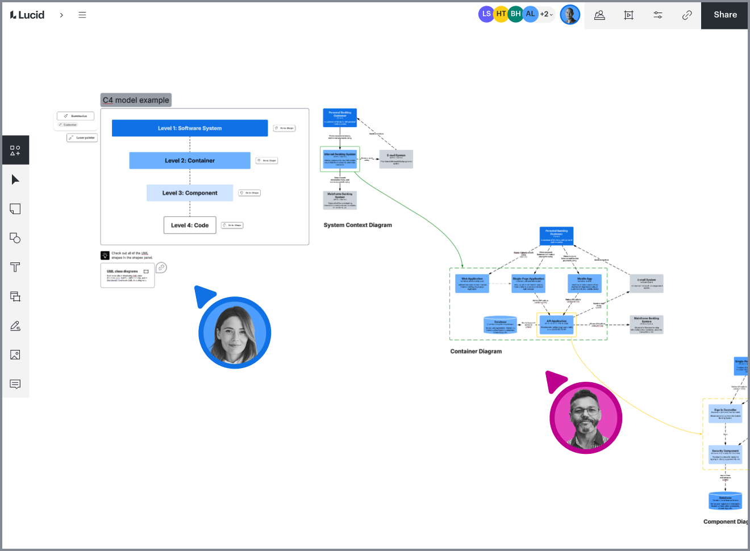750x551 pixels.
Task: Expand the breadcrumb chevron beside Lucid
Action: coord(61,15)
